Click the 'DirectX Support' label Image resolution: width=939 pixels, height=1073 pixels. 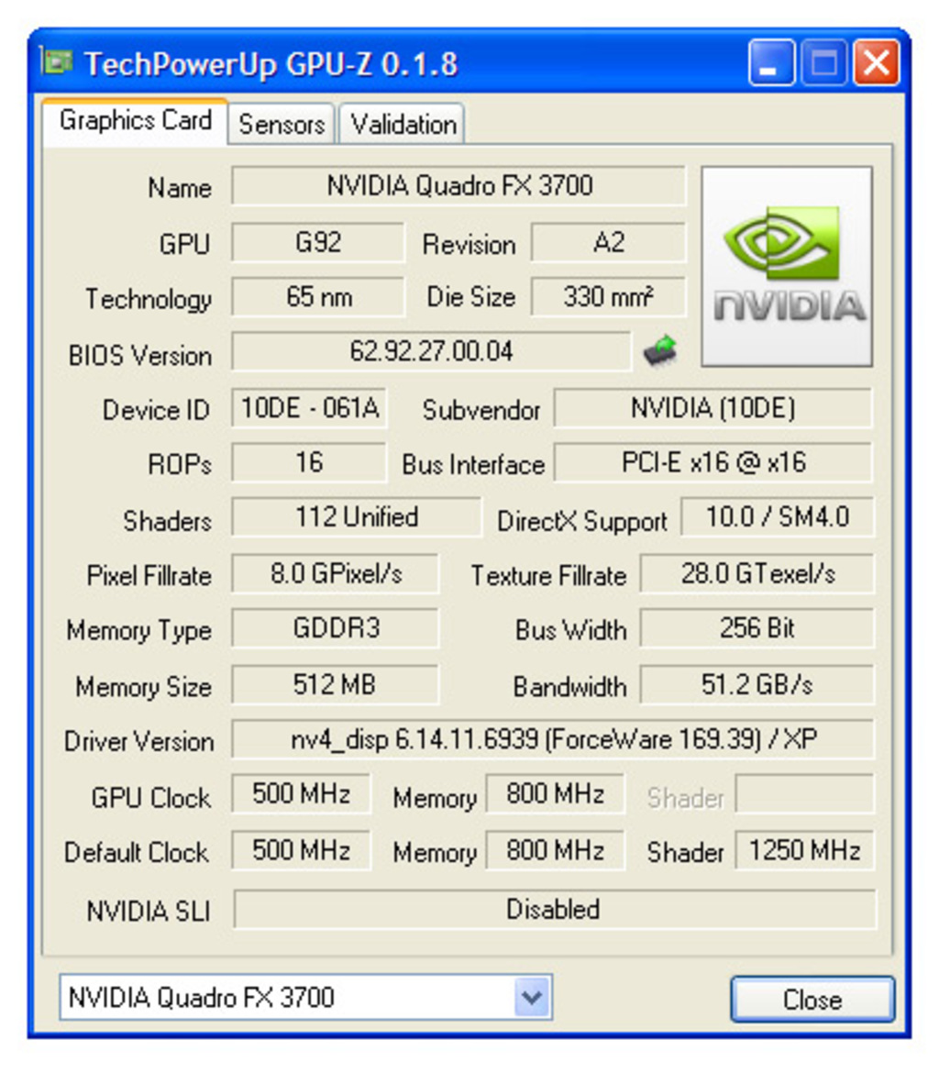click(x=581, y=522)
